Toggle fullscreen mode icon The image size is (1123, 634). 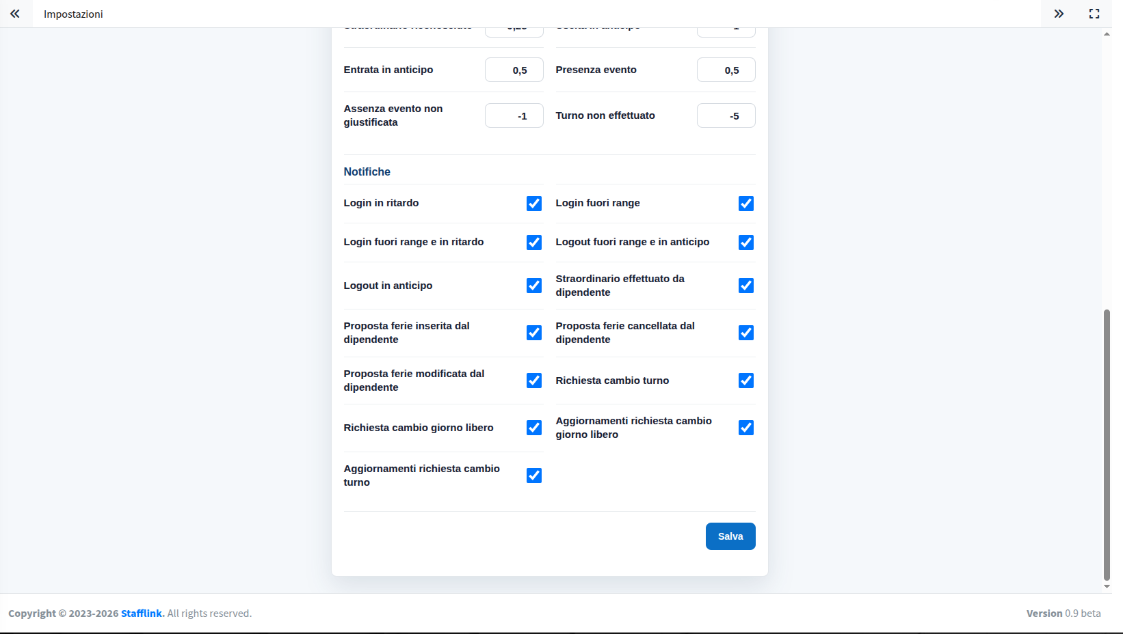[x=1094, y=14]
